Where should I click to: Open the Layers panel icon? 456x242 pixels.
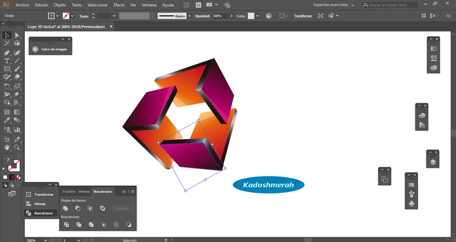click(433, 162)
